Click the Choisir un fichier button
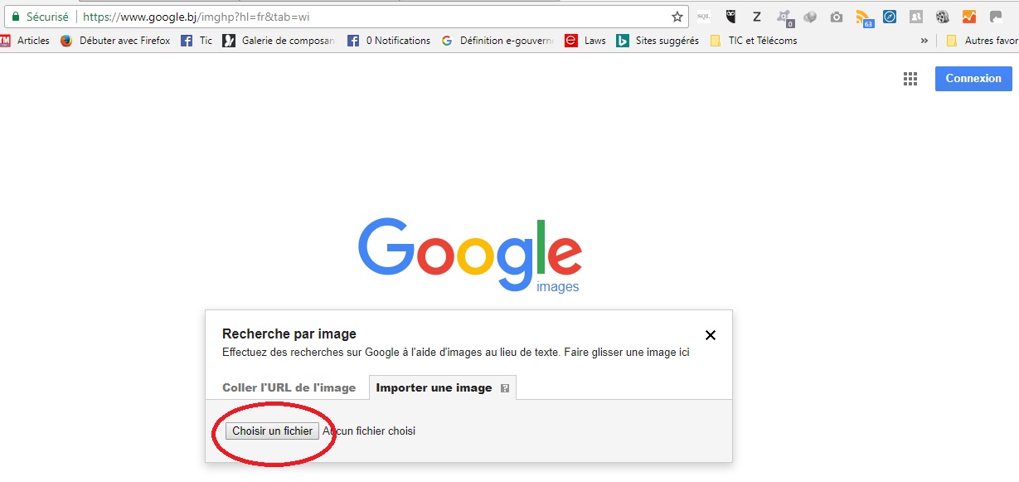This screenshot has width=1019, height=482. 272,431
